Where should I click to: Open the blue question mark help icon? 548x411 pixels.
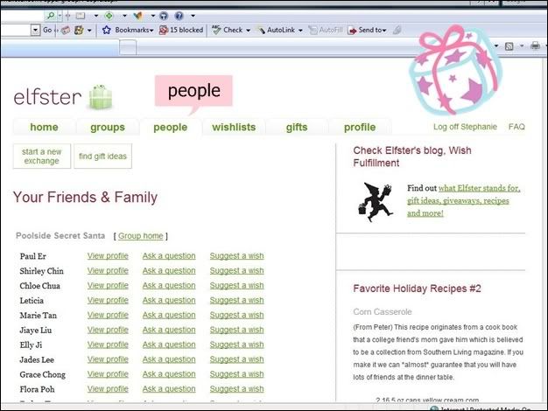pos(179,16)
